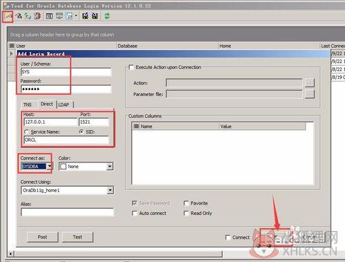
Task: Click the Alias input field
Action: pos(68,212)
